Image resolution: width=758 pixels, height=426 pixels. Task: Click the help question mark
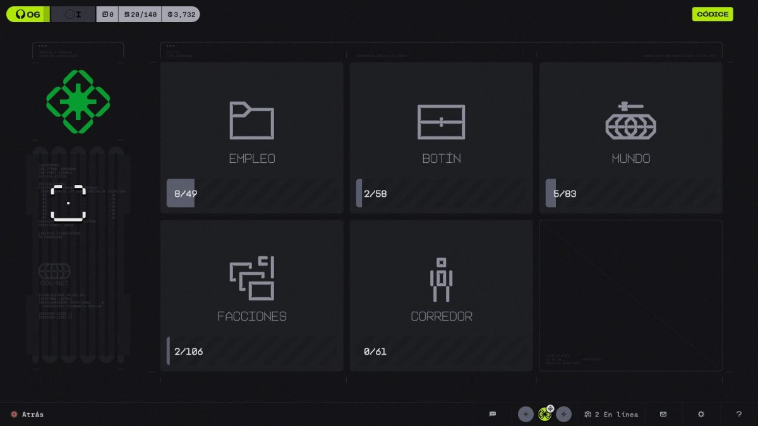739,414
